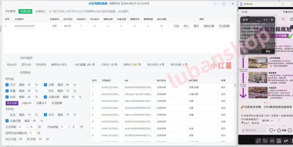Click 视频点赞 column header in device table
293x147 pixels.
point(108,19)
